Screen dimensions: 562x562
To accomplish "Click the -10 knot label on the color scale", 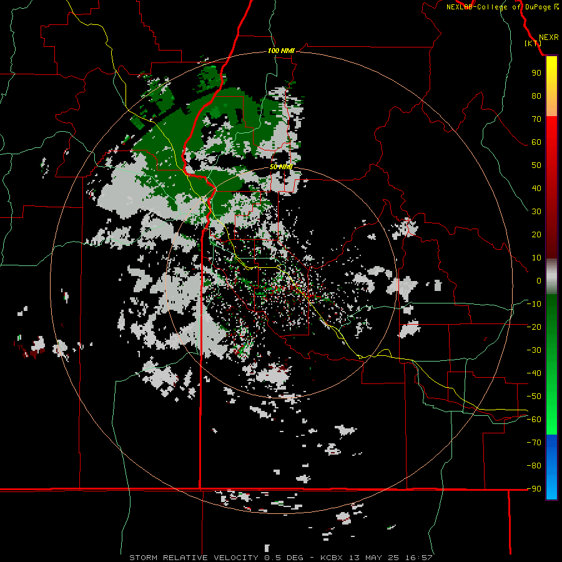I will tap(534, 304).
